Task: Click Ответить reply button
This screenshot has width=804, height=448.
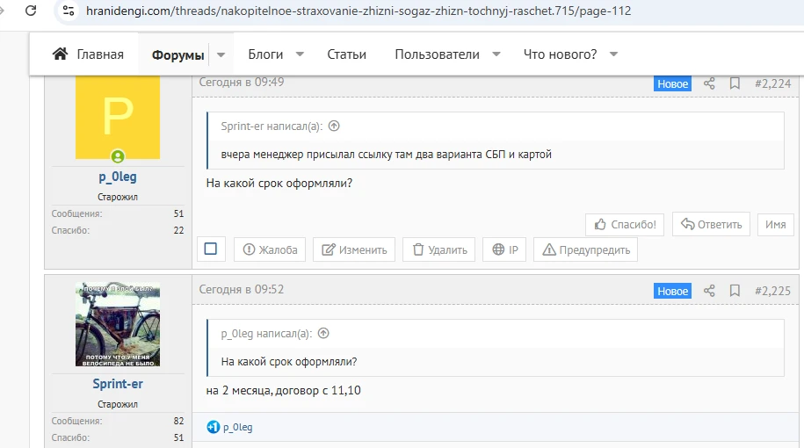Action: 711,225
